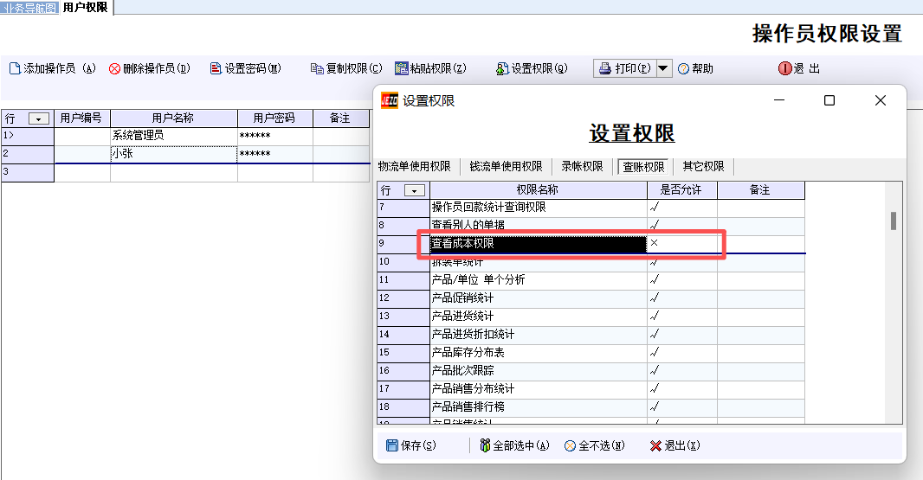Click the Deselect All (全不选) icon
The width and height of the screenshot is (923, 480).
click(570, 446)
